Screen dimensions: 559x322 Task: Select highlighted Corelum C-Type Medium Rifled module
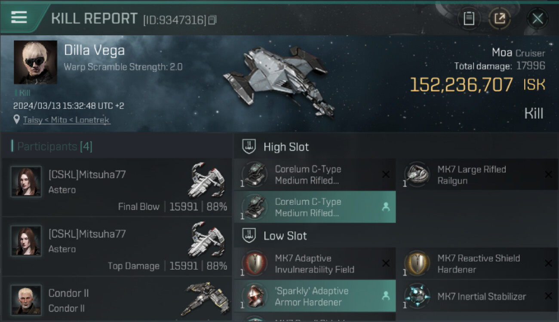pyautogui.click(x=315, y=207)
